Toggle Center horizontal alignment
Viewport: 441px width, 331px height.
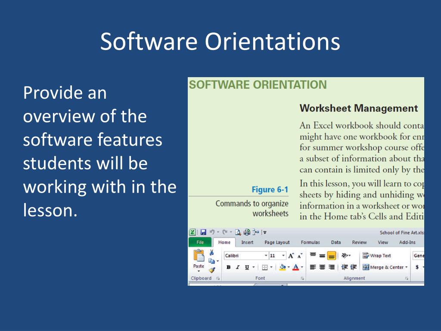tap(322, 267)
